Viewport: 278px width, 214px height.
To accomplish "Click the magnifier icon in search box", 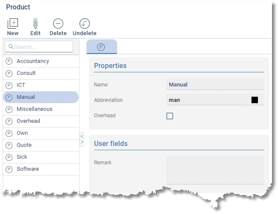I will [x=11, y=47].
